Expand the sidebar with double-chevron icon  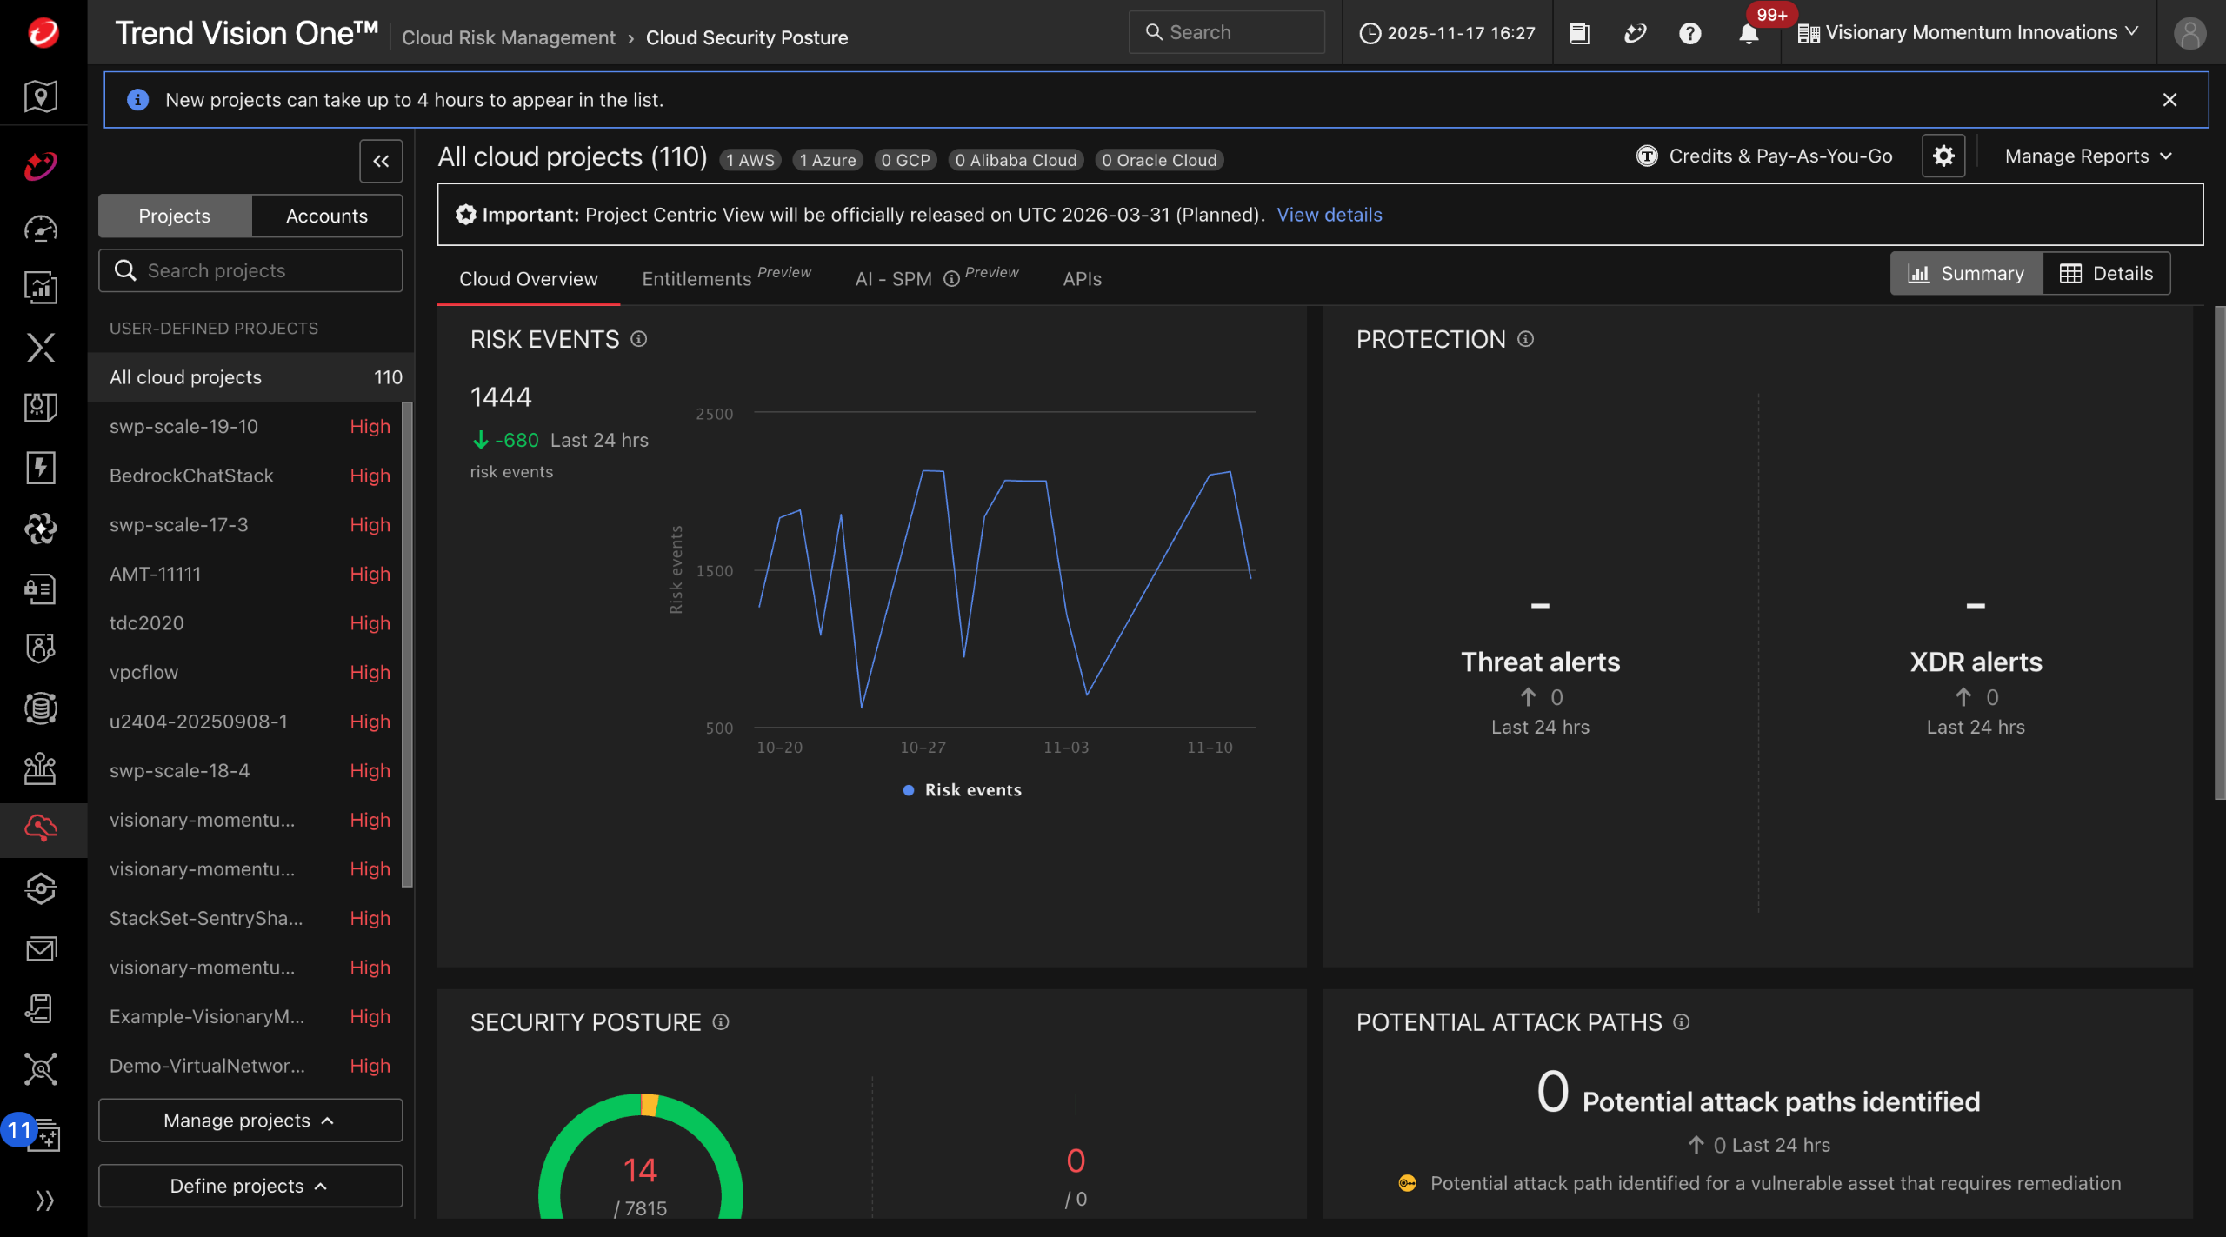(x=44, y=1200)
